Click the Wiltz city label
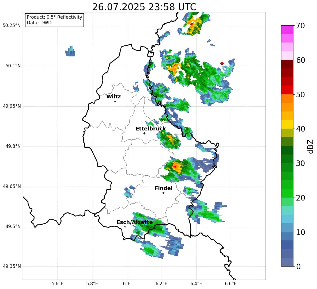 click(114, 97)
